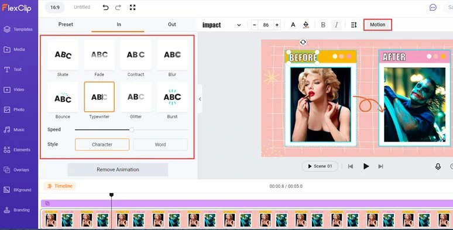Open the 16:9 aspect ratio selector
453x230 pixels.
pos(55,8)
